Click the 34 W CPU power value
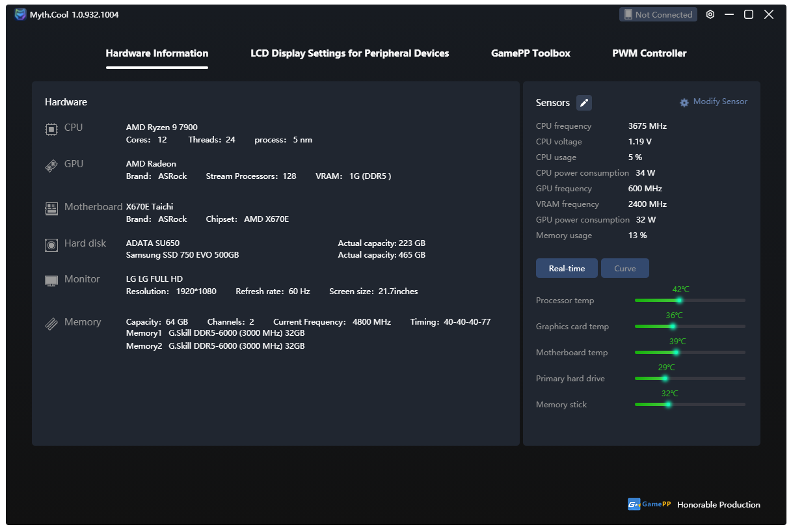 [645, 173]
